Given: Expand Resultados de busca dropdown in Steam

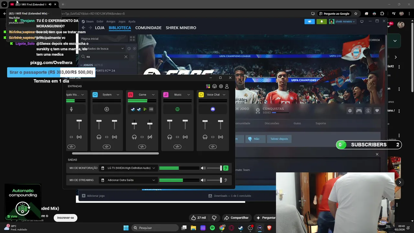Looking at the screenshot, I should coord(102,49).
